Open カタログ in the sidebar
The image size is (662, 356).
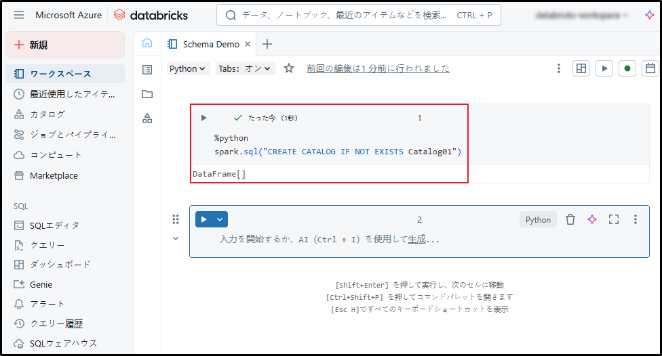point(47,114)
